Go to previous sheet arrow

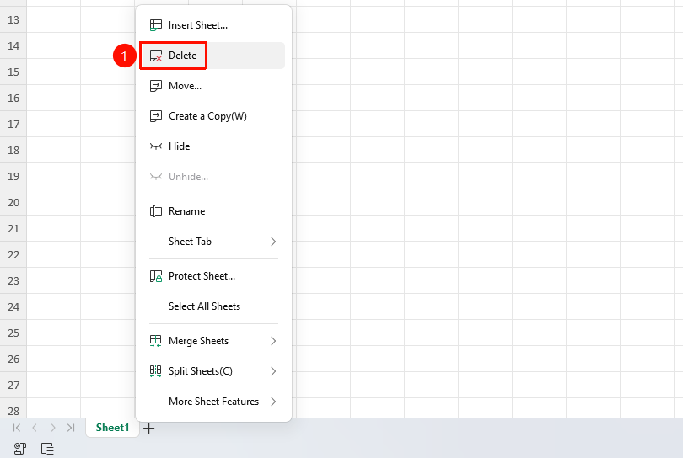35,428
